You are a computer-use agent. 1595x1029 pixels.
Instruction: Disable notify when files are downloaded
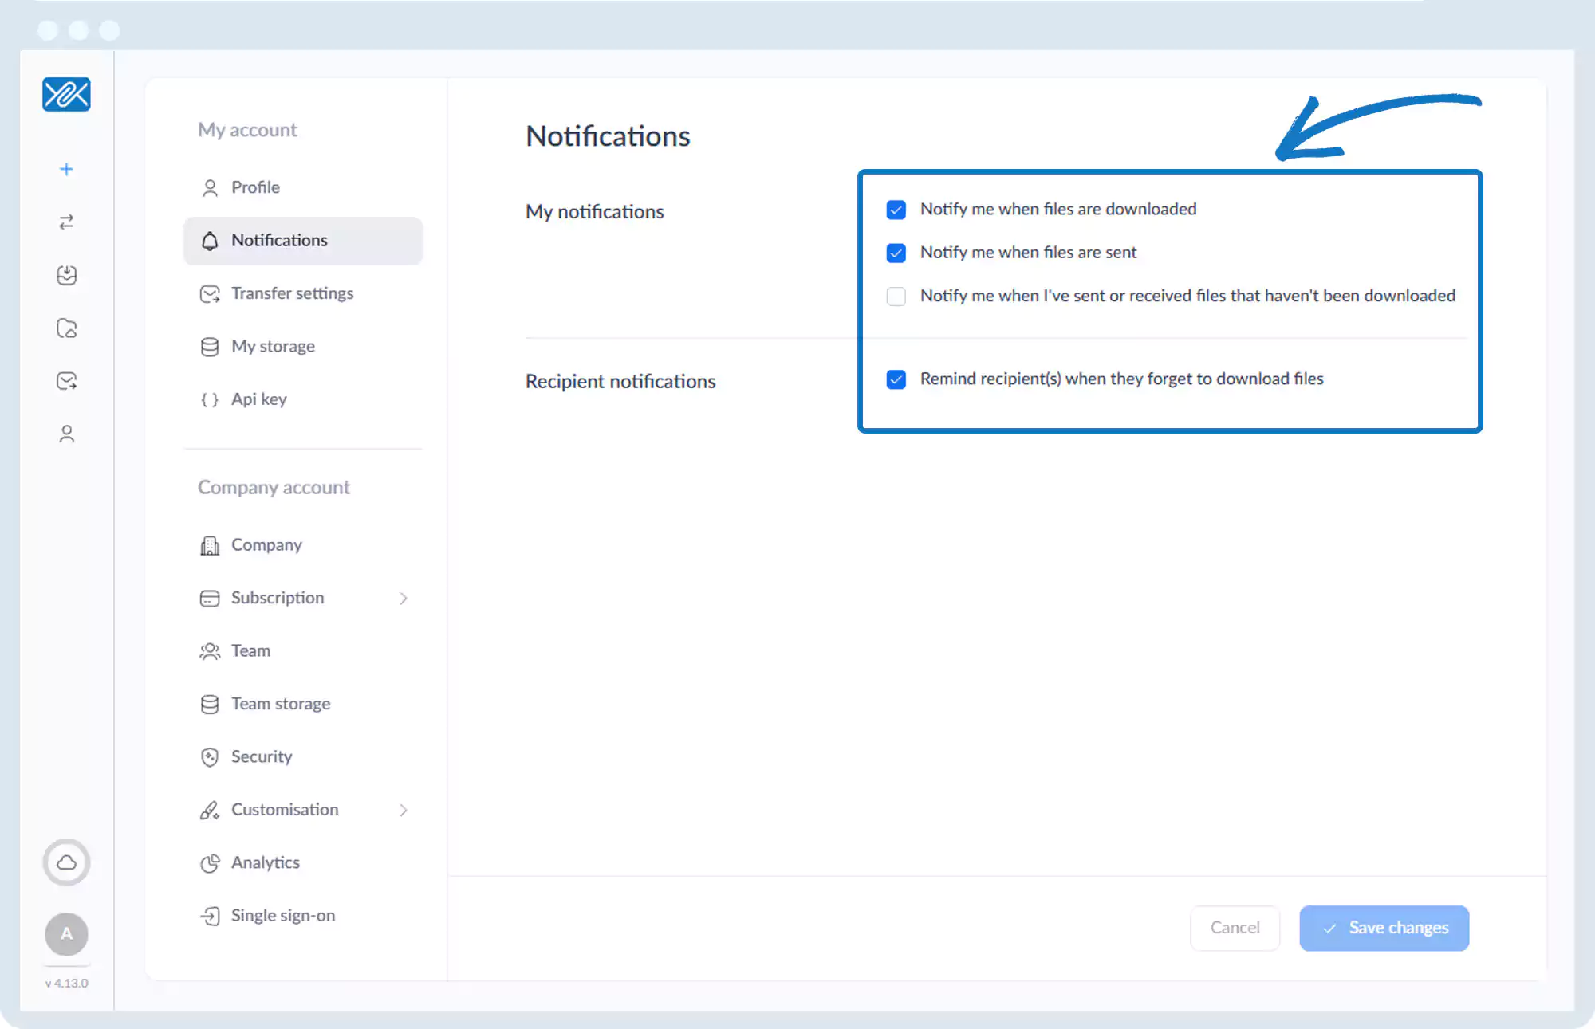point(896,210)
